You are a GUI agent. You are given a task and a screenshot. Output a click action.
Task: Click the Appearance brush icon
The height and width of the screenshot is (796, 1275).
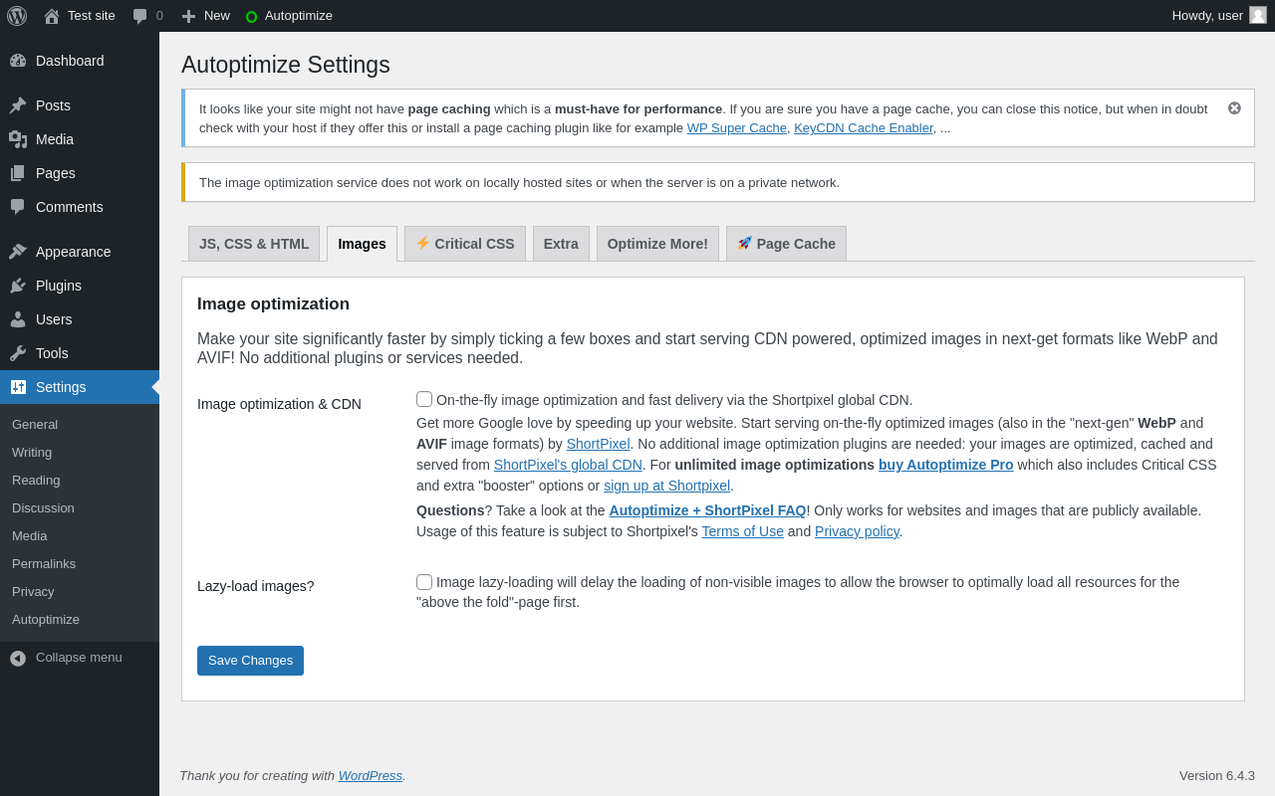click(18, 252)
